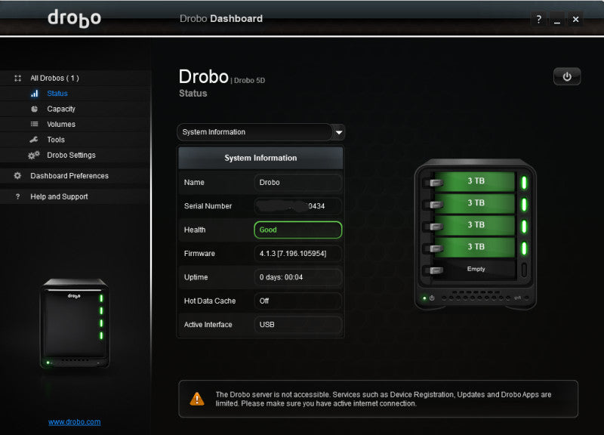Select All Drobos (1) in sidebar
This screenshot has height=435, width=604.
tap(54, 79)
